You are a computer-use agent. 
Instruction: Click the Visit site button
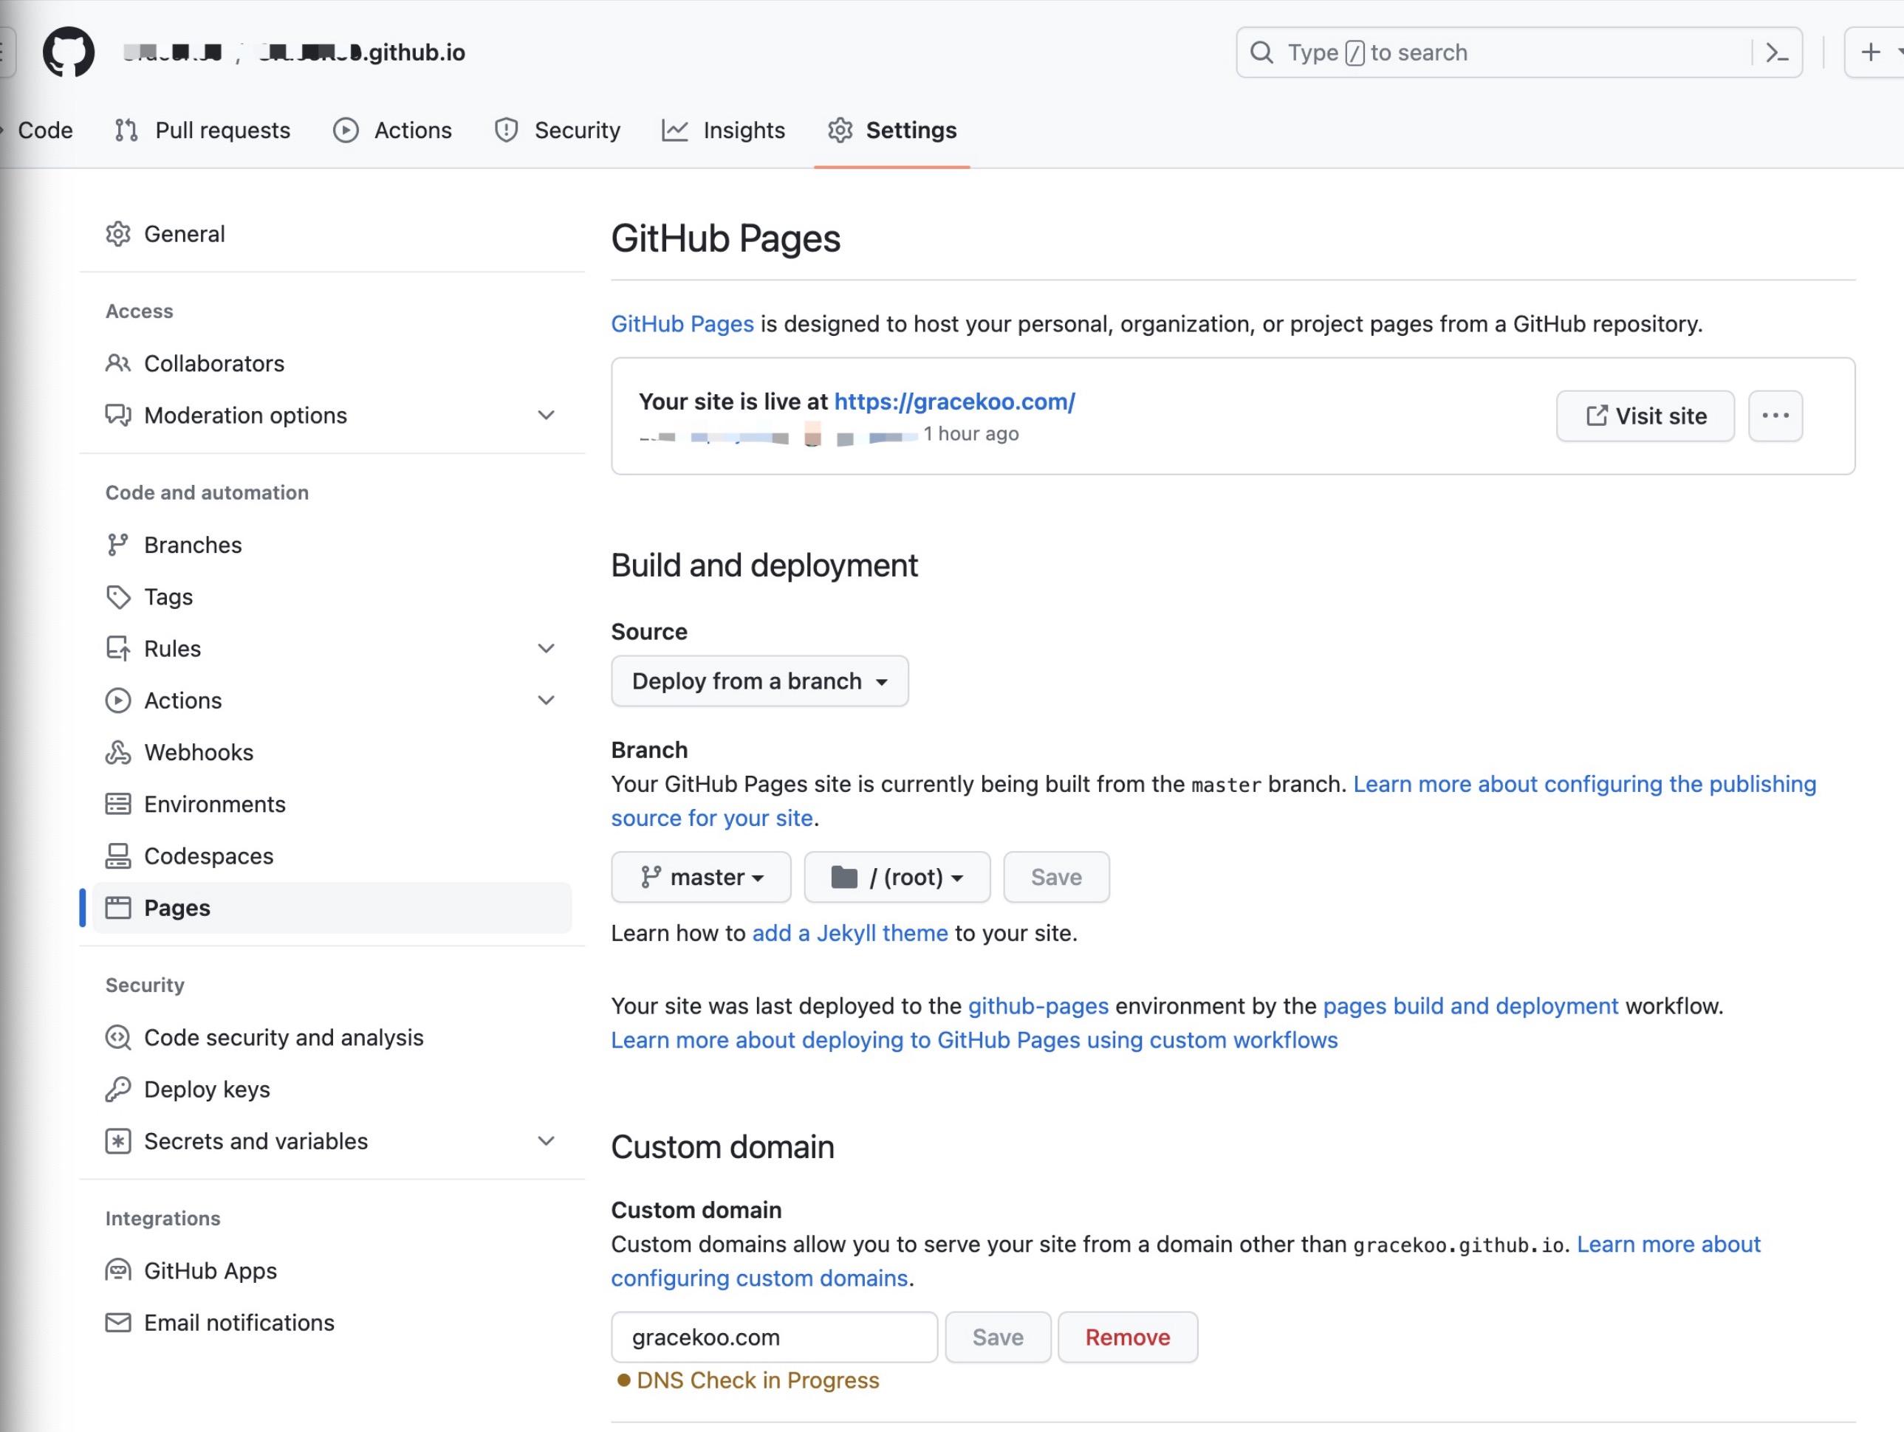(1644, 416)
